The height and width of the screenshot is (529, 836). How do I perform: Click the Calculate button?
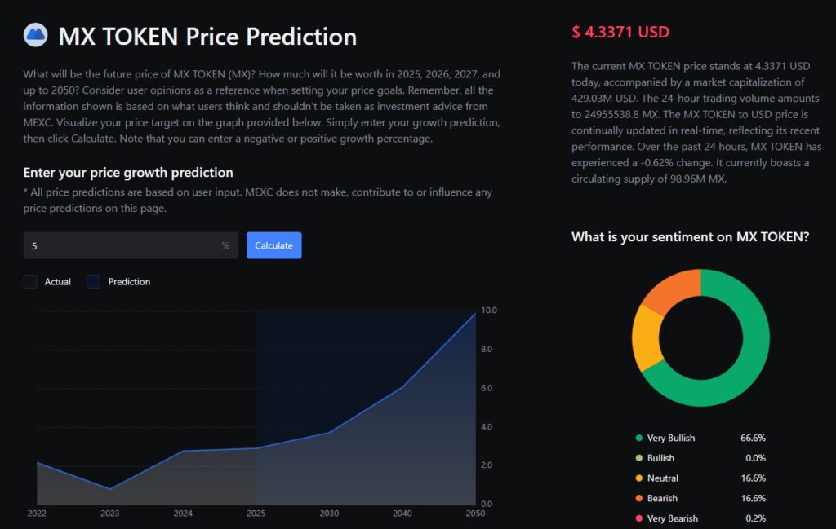[x=273, y=245]
